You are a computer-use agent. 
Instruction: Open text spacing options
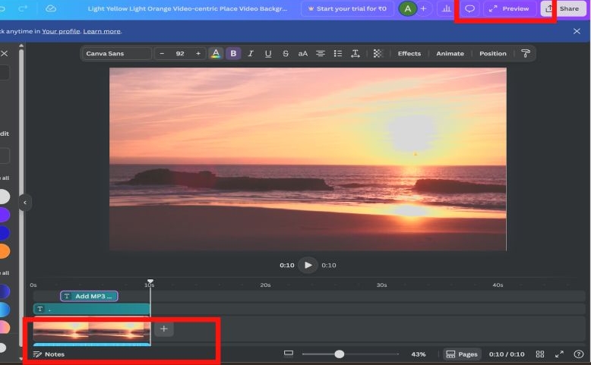pyautogui.click(x=356, y=53)
